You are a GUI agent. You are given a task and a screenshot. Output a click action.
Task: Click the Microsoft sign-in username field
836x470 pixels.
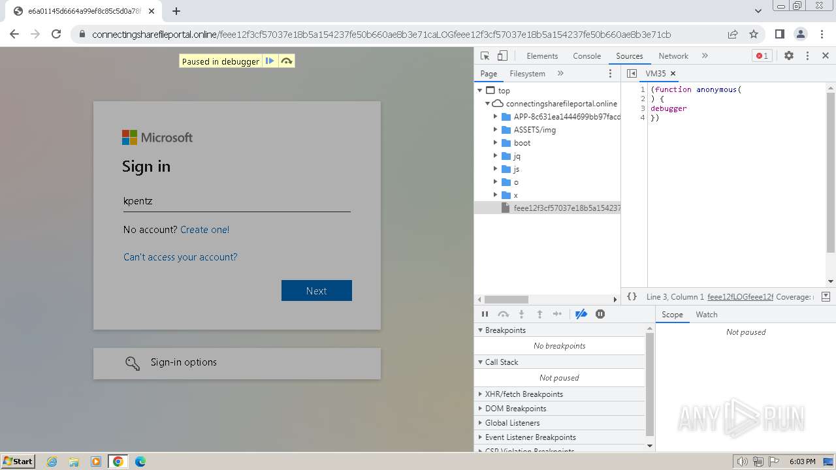coord(237,201)
